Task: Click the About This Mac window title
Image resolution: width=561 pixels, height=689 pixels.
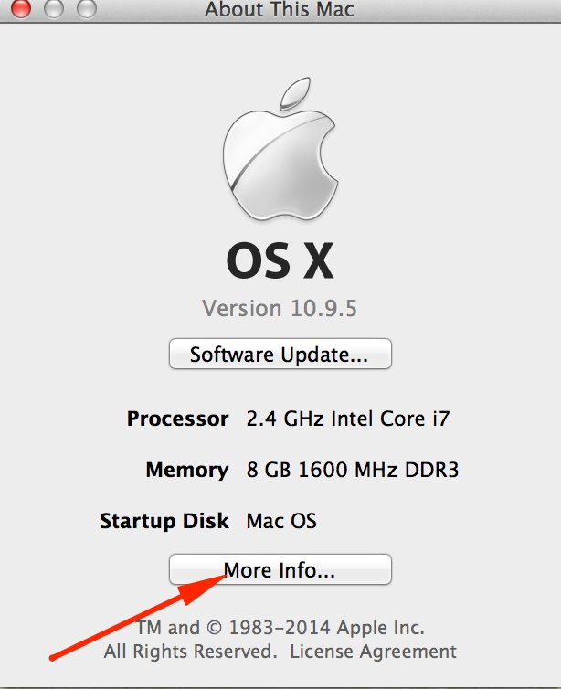Action: tap(279, 10)
